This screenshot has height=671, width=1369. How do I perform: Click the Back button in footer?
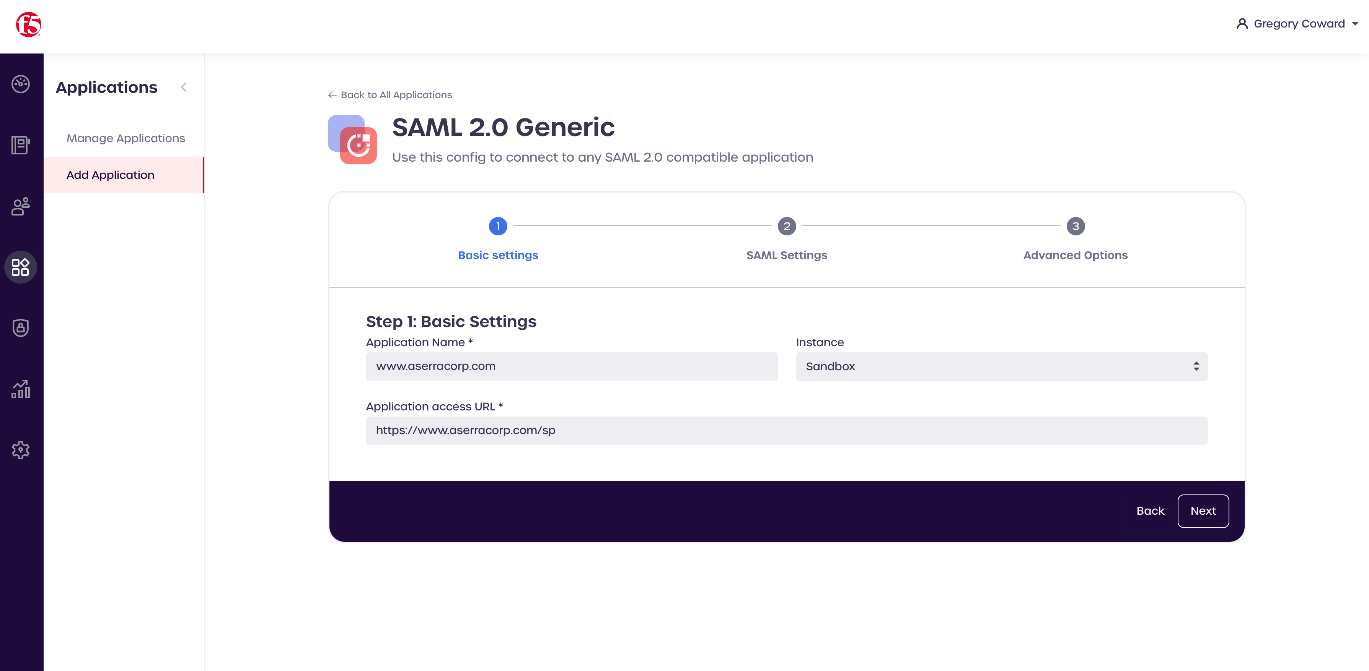click(x=1150, y=511)
